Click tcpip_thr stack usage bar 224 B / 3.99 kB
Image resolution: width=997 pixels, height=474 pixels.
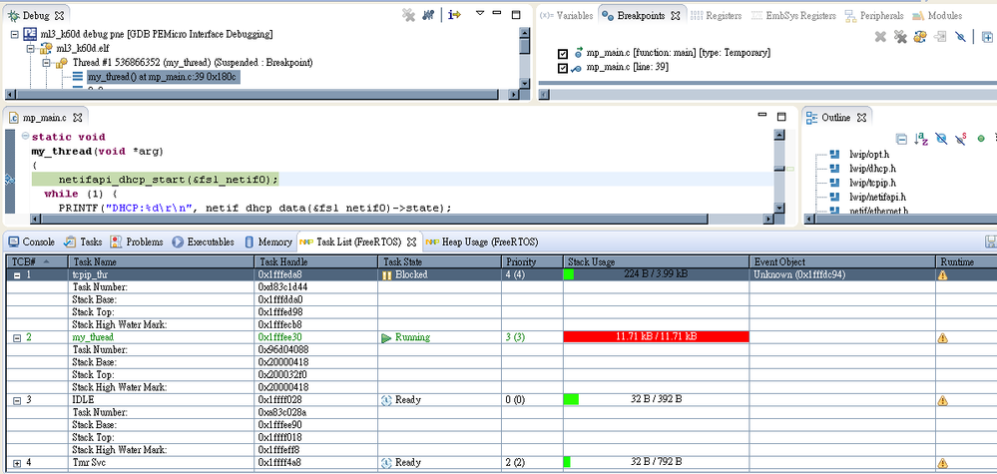657,274
